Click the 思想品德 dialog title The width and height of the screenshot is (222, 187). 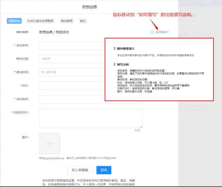[x=89, y=7]
